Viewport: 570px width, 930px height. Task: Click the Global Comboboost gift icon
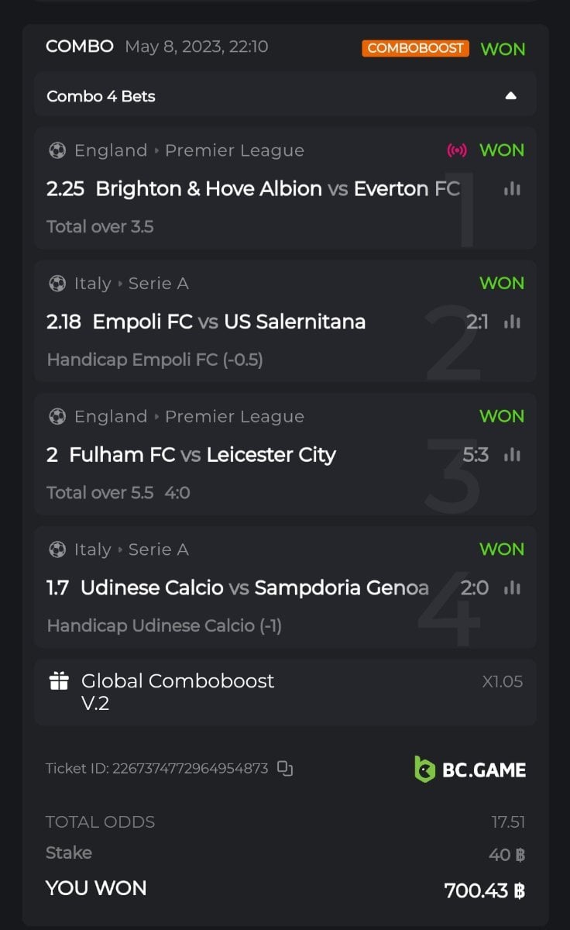pyautogui.click(x=59, y=681)
